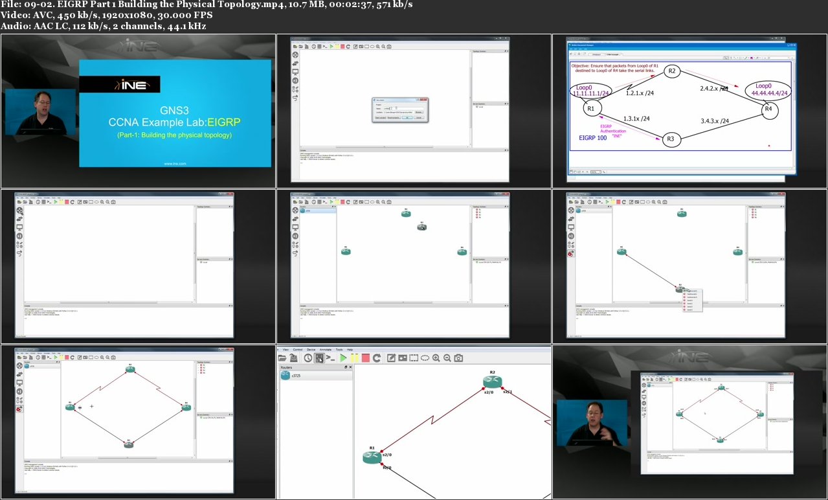Select the insert picture icon in enlarged toolbar
The image size is (828, 500).
(403, 358)
